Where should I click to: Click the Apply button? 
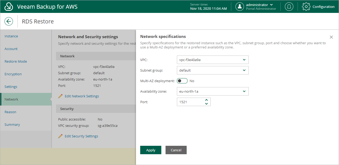tap(151, 150)
